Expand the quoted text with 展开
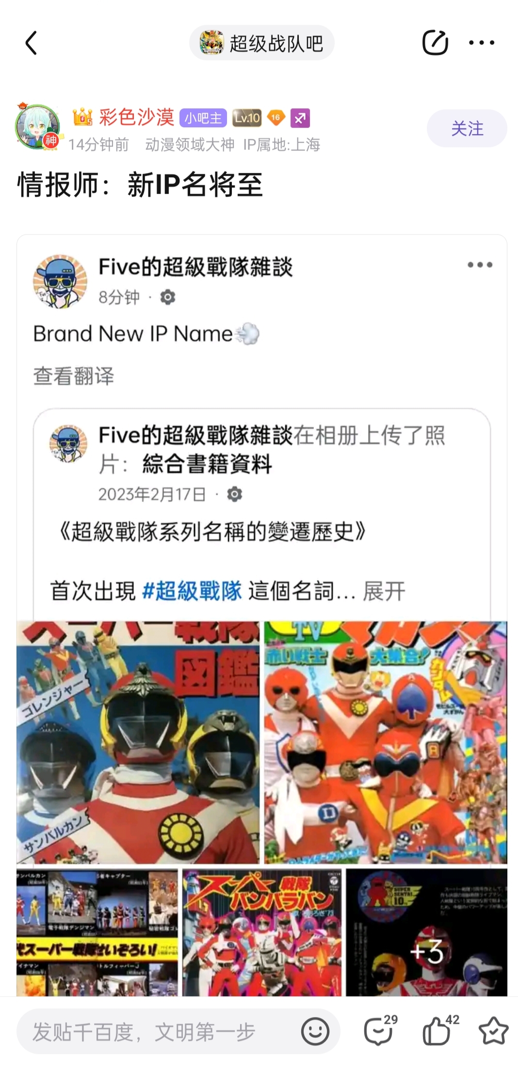 click(384, 592)
